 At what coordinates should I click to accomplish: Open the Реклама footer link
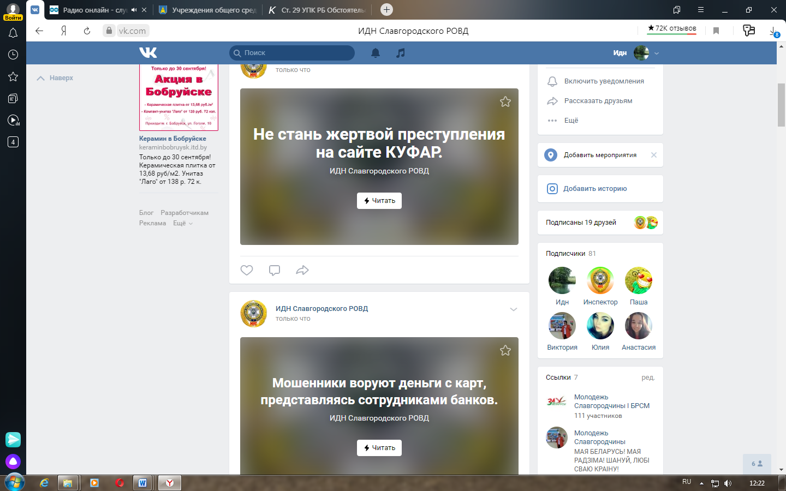click(x=152, y=223)
